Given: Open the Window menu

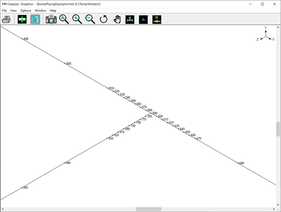Looking at the screenshot, I should tap(40, 10).
